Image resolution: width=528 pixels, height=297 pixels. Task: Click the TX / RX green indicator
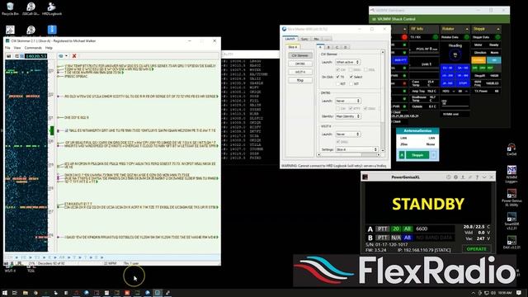pos(436,37)
